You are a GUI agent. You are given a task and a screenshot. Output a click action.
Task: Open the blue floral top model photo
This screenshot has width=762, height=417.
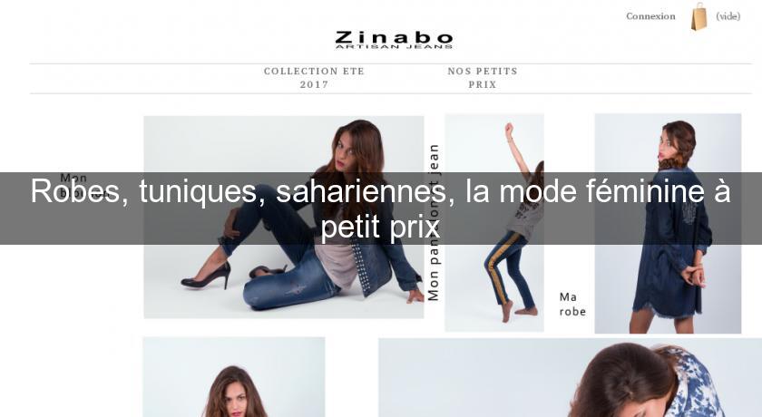[x=570, y=378]
